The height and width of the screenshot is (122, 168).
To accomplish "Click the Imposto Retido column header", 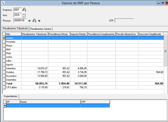I will 78,34.
